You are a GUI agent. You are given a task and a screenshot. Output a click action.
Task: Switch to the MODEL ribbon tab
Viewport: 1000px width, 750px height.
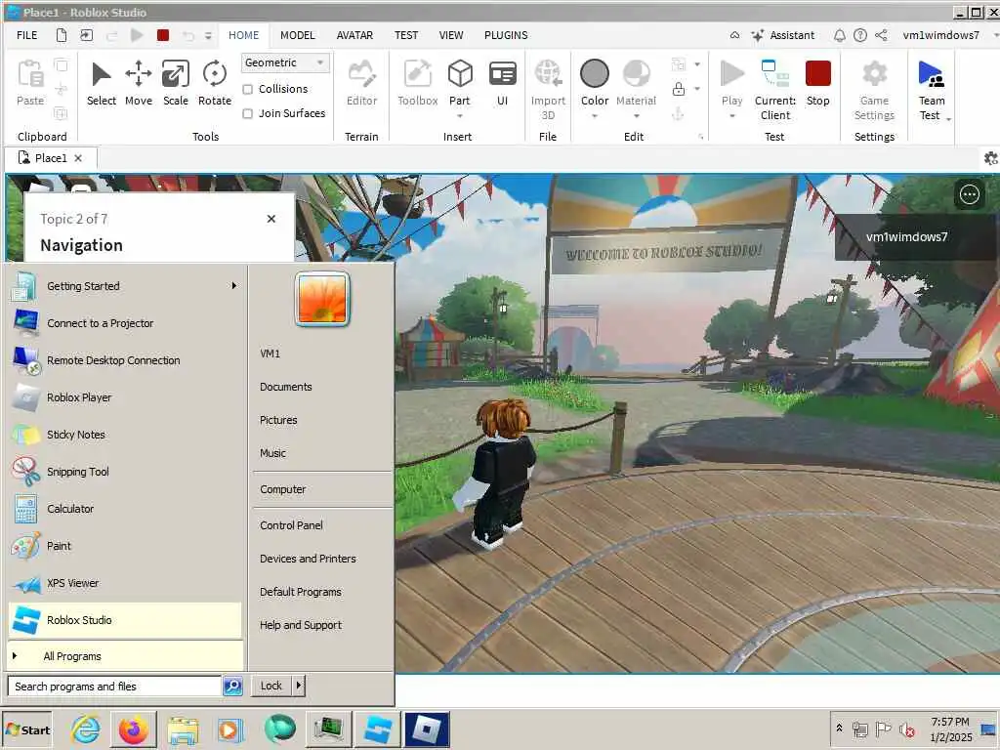297,35
